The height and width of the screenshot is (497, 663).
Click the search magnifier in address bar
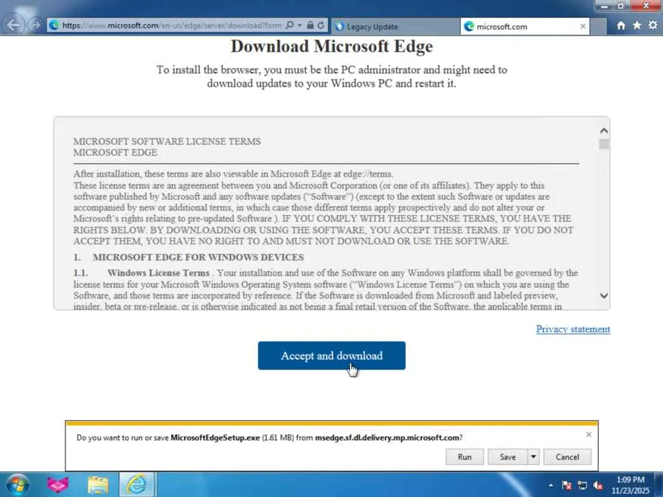coord(289,25)
